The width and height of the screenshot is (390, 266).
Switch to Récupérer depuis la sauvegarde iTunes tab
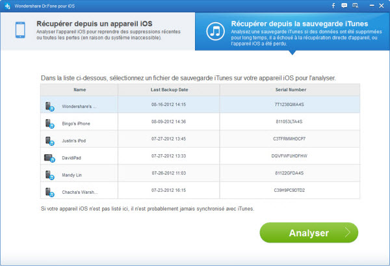click(x=292, y=31)
